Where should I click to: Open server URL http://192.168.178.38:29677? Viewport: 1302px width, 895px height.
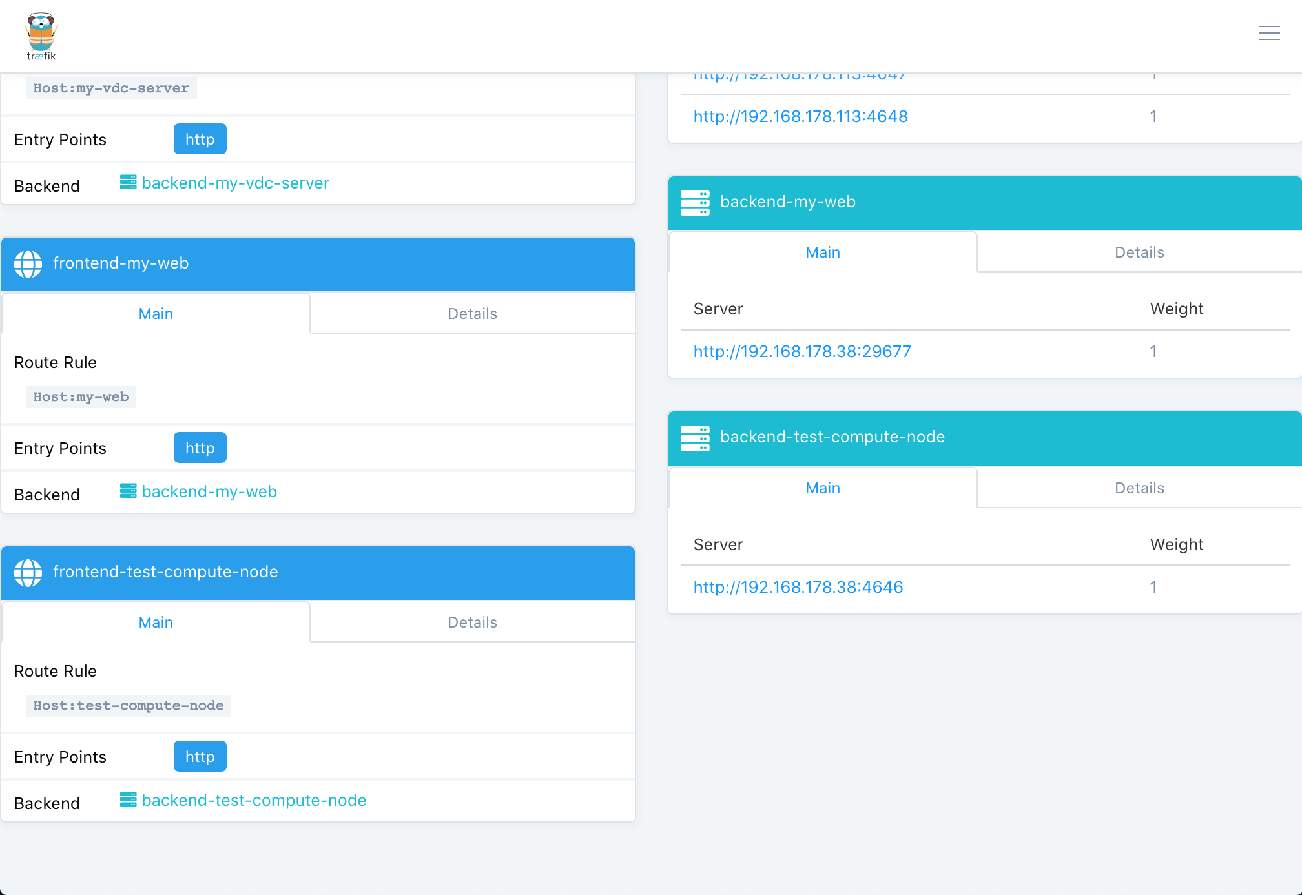point(802,351)
